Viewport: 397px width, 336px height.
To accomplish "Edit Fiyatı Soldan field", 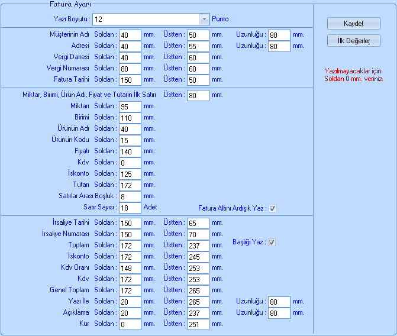I will (130, 151).
